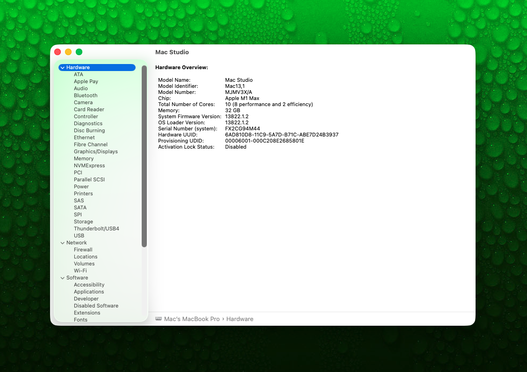This screenshot has width=527, height=372.
Task: Select Disabled Software in sidebar
Action: 96,306
